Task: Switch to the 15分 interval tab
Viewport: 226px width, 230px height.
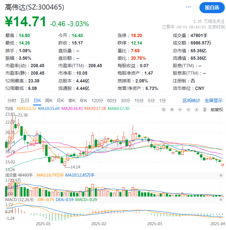Action: [139, 101]
